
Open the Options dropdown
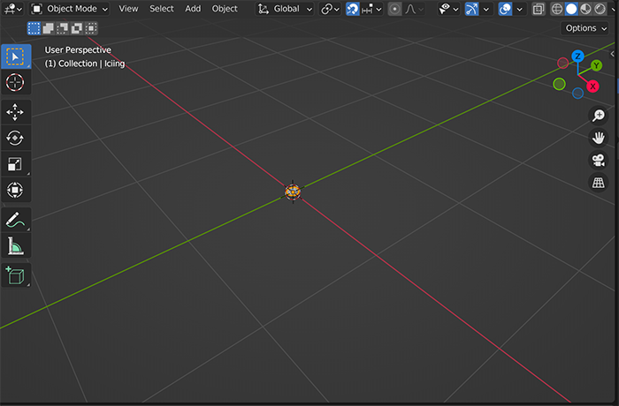(x=585, y=28)
